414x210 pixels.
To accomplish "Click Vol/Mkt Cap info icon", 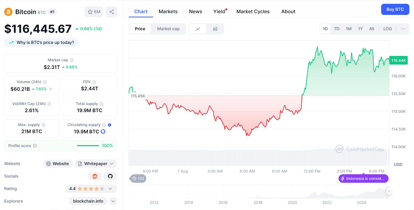I will 49,104.
